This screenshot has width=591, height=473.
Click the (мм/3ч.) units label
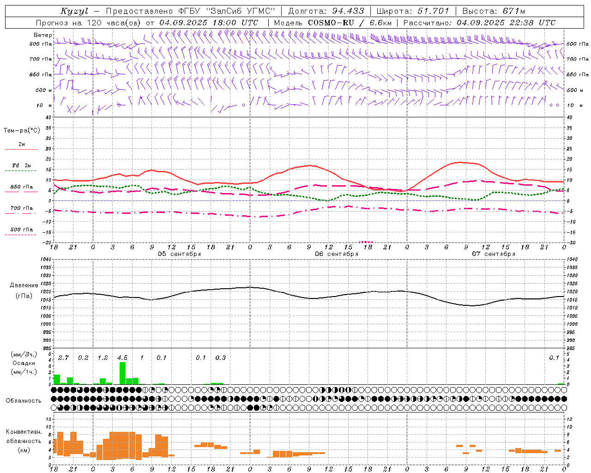click(x=24, y=354)
